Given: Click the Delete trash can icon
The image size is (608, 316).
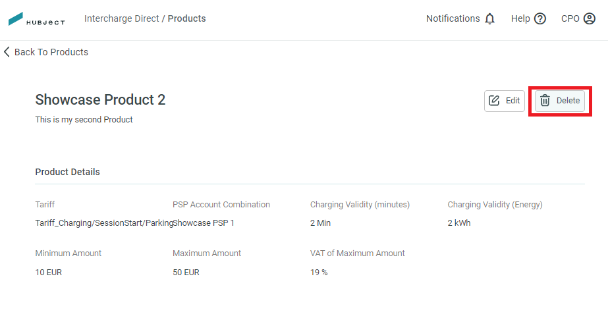Looking at the screenshot, I should click(x=545, y=101).
